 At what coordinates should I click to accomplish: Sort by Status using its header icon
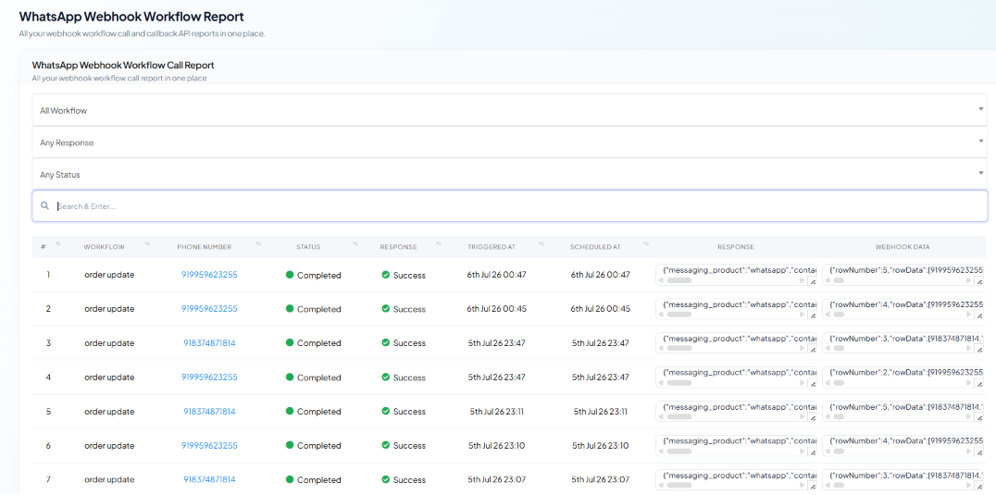(x=355, y=244)
